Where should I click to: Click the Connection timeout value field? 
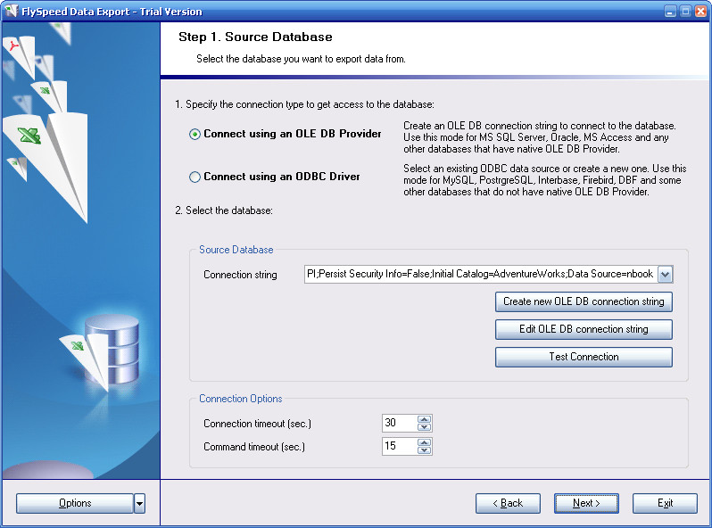coord(399,423)
